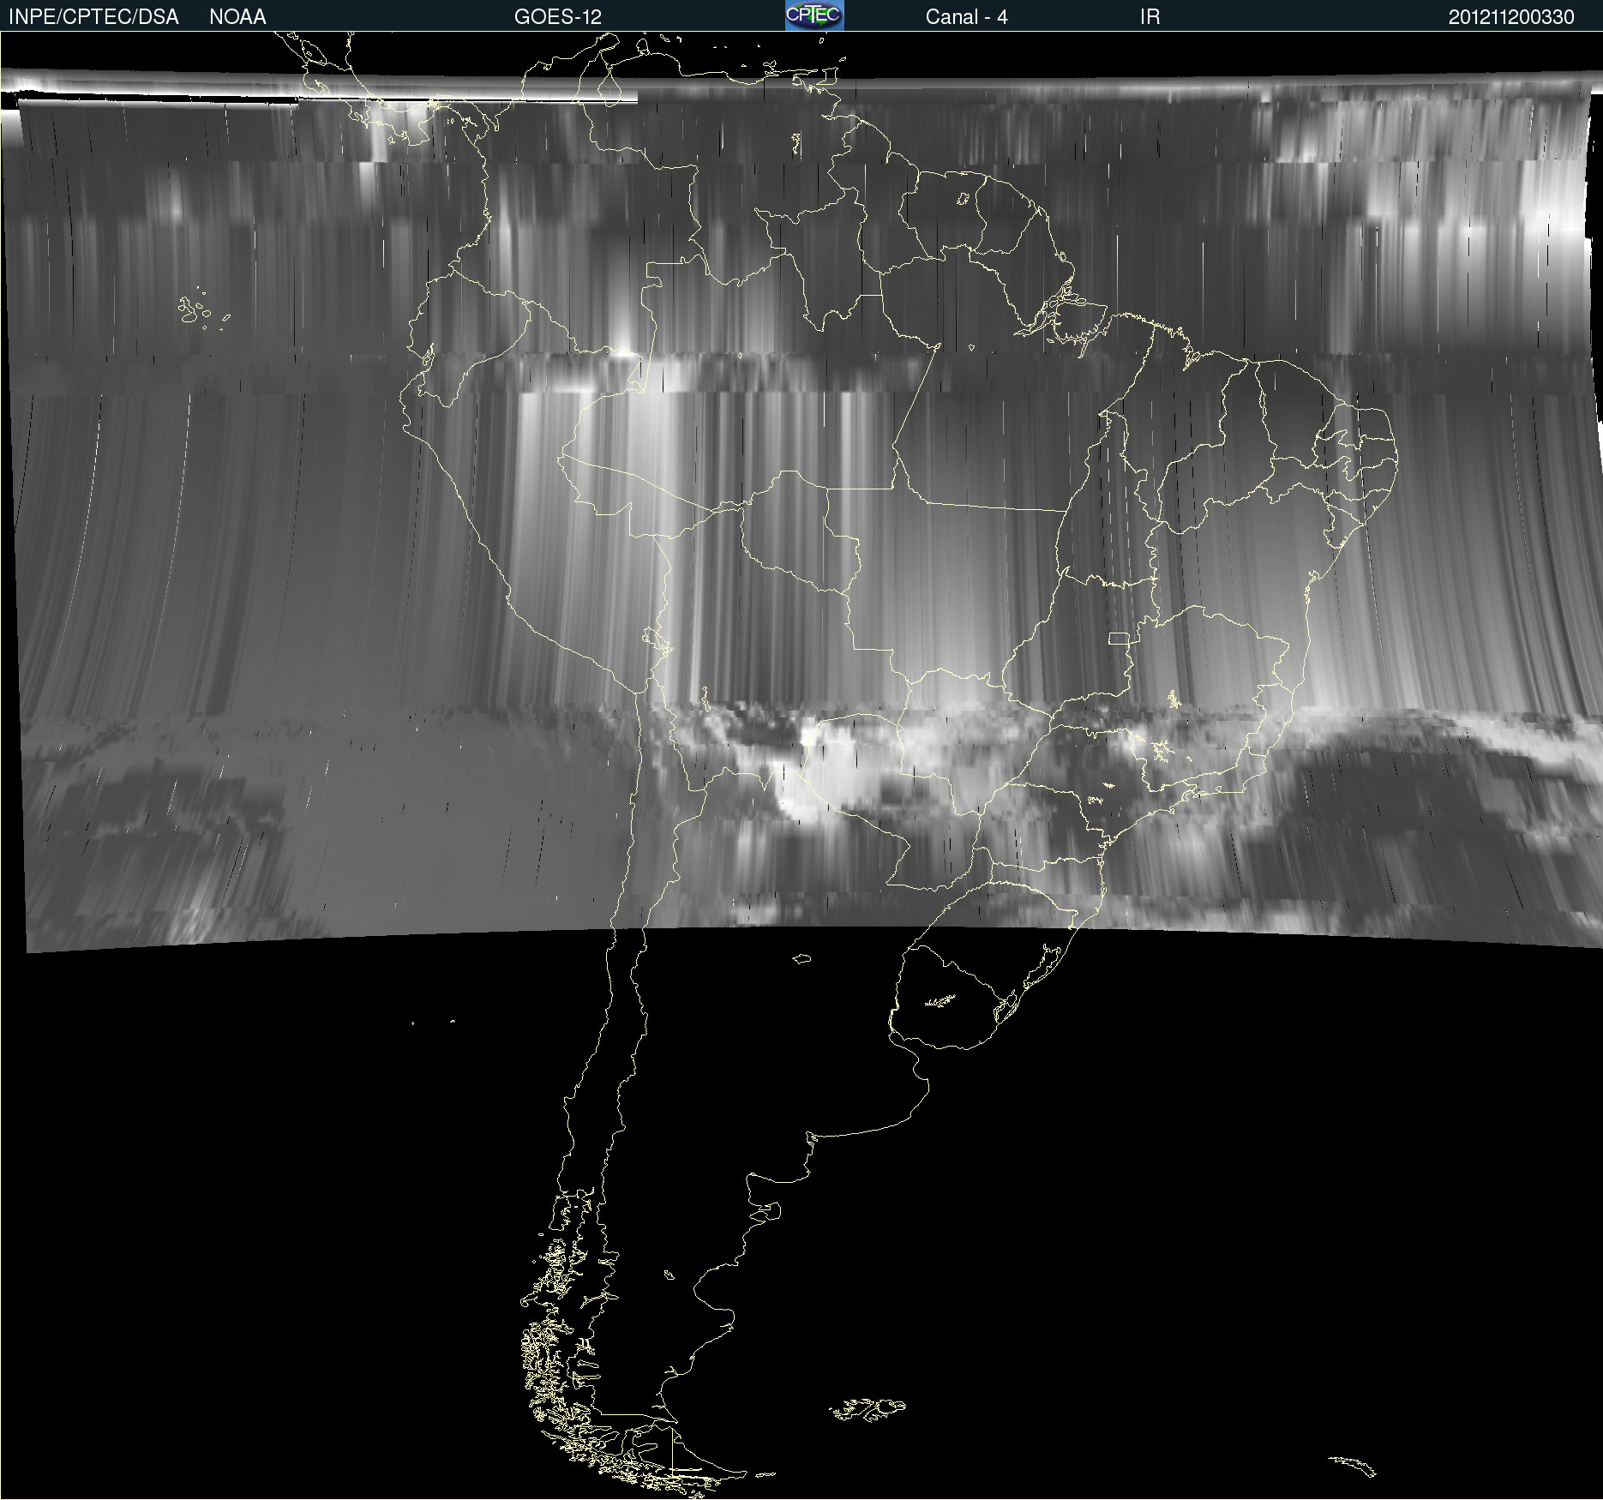Click the Mar Chiquita lake outline in Argentina
This screenshot has width=1603, height=1500.
coord(801,958)
